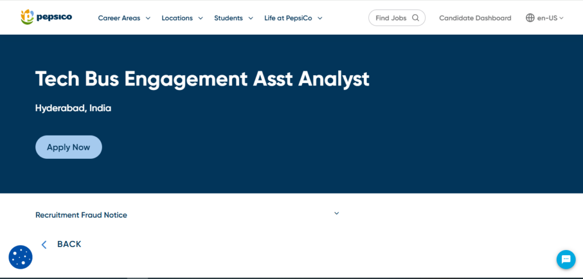The image size is (583, 279).
Task: Click the Find Jobs search field
Action: pyautogui.click(x=397, y=18)
